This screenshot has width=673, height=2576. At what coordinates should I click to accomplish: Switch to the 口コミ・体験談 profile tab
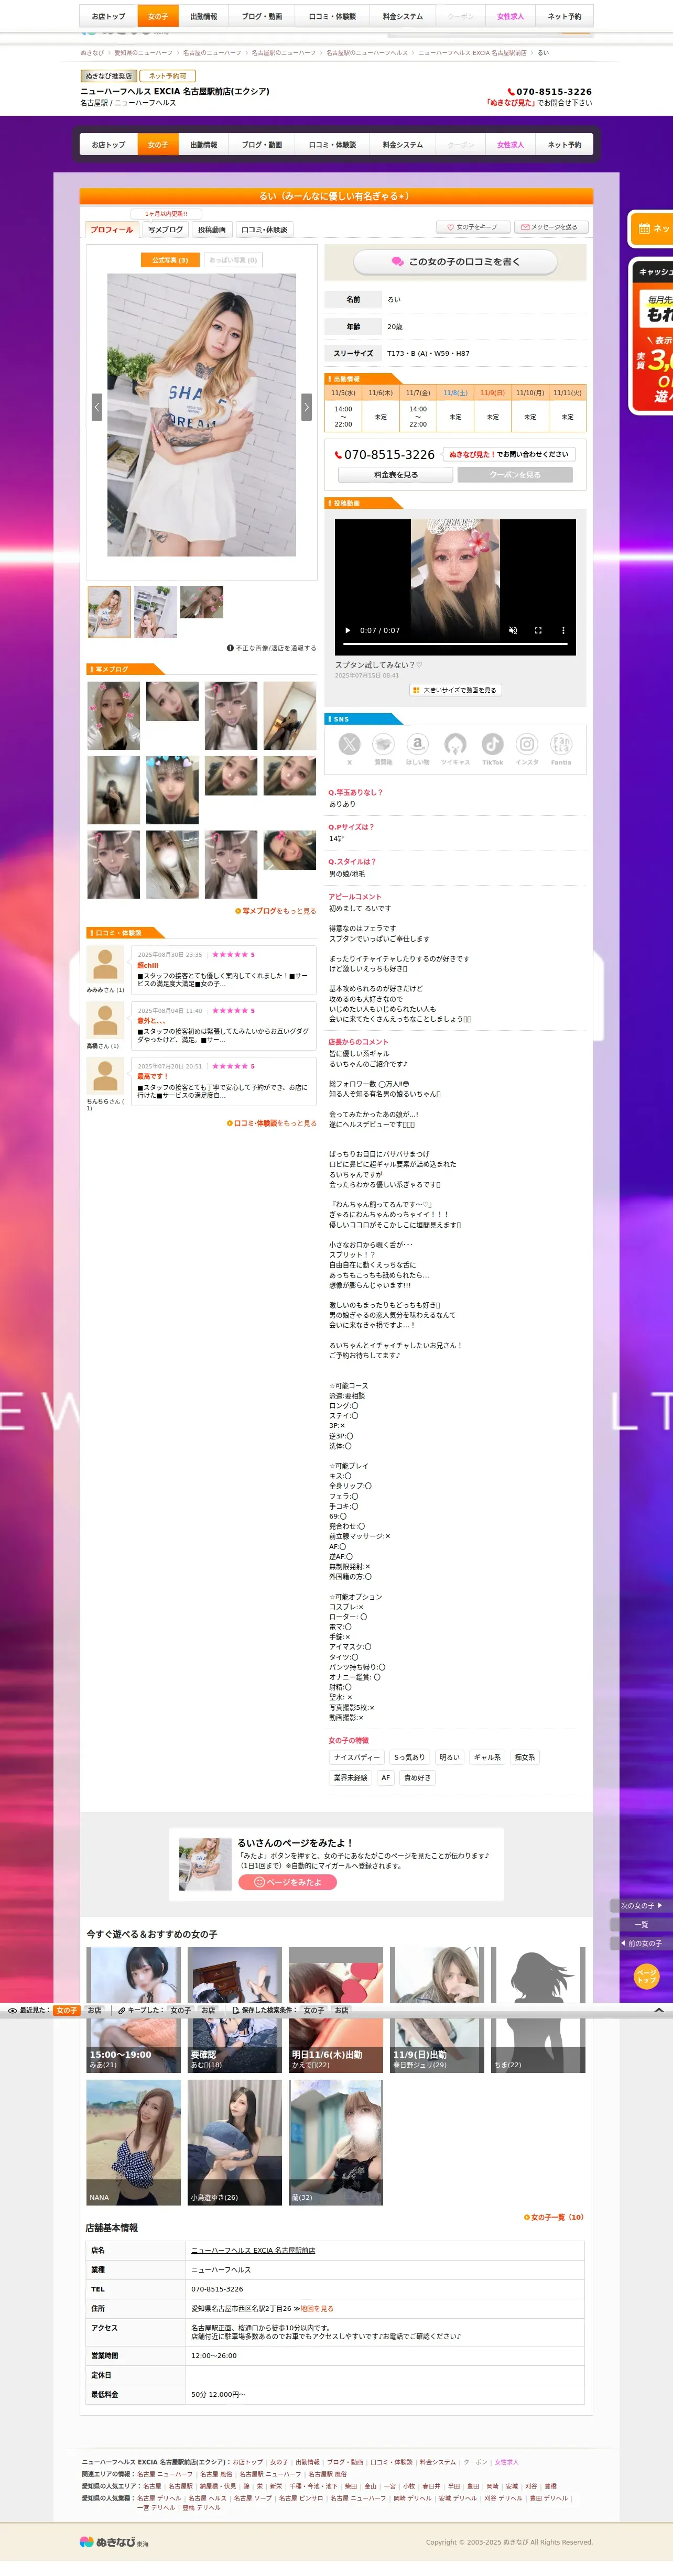pyautogui.click(x=264, y=230)
